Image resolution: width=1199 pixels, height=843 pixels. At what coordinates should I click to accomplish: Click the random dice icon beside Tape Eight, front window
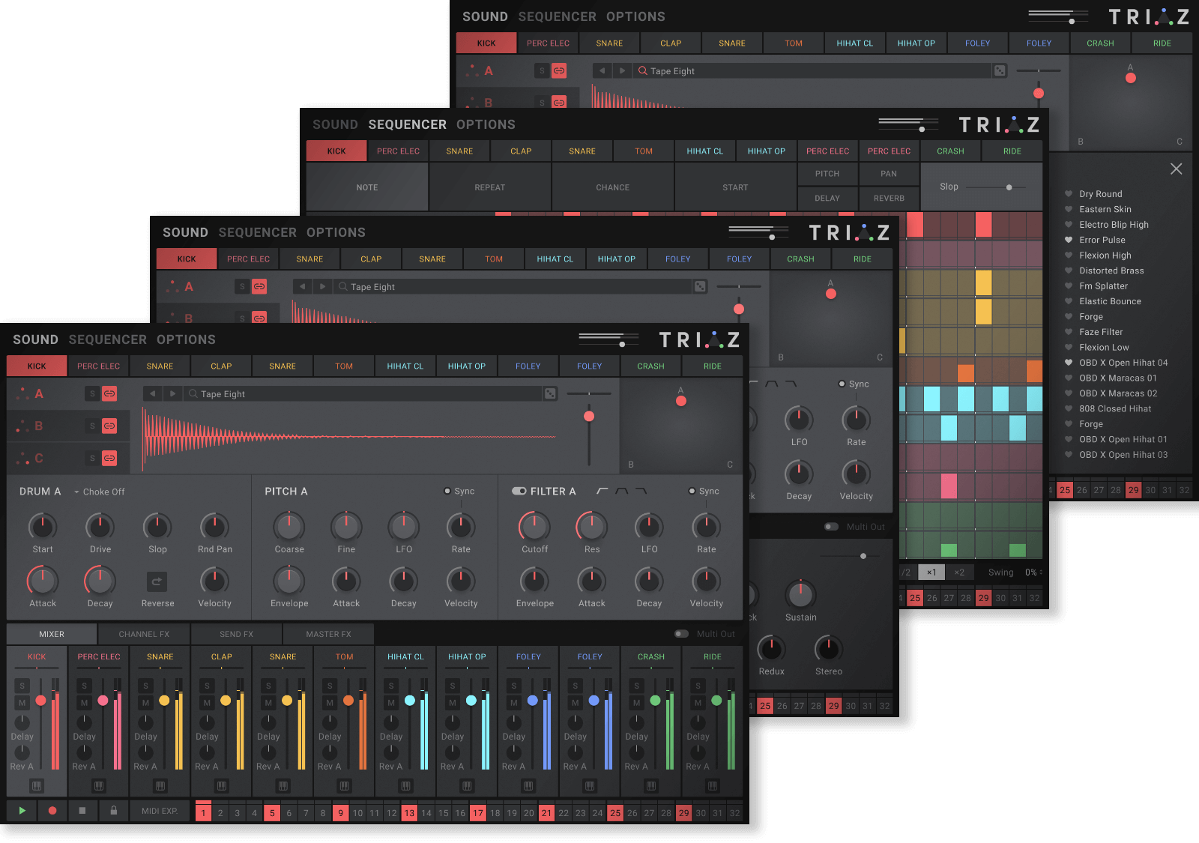point(550,393)
